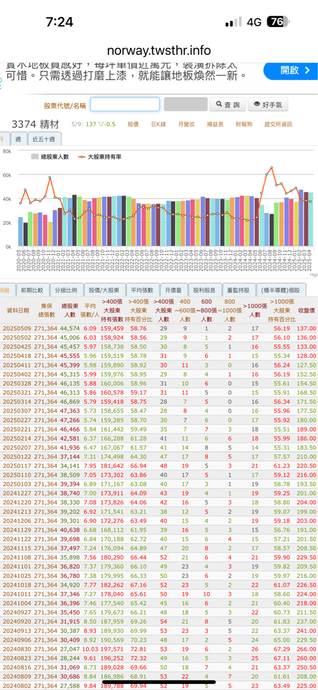Click holding percentage 72.81 cell
This screenshot has height=690, width=318.
click(x=138, y=649)
